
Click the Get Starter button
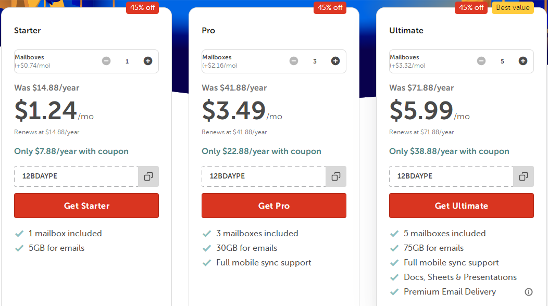click(86, 206)
